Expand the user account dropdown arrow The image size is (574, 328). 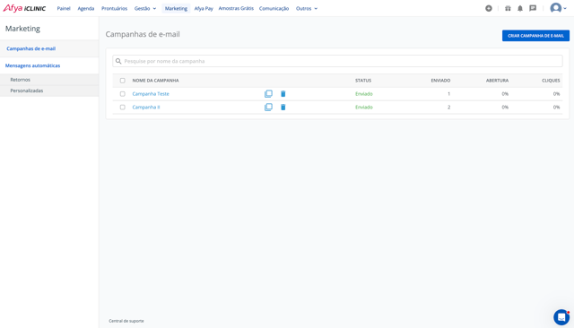565,8
